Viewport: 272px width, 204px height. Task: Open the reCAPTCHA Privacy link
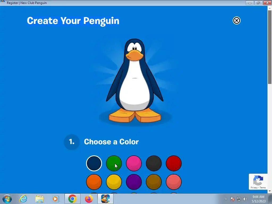coord(254,188)
